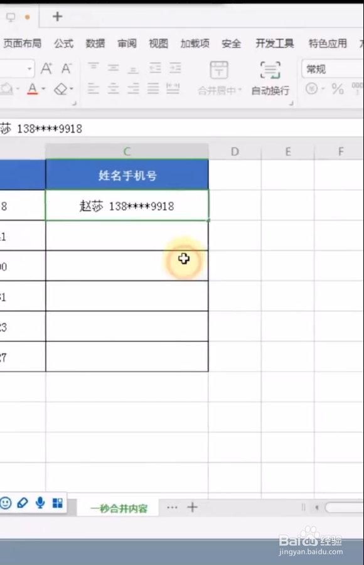
Task: Click the horizontal scrollbar left arrow
Action: click(317, 507)
